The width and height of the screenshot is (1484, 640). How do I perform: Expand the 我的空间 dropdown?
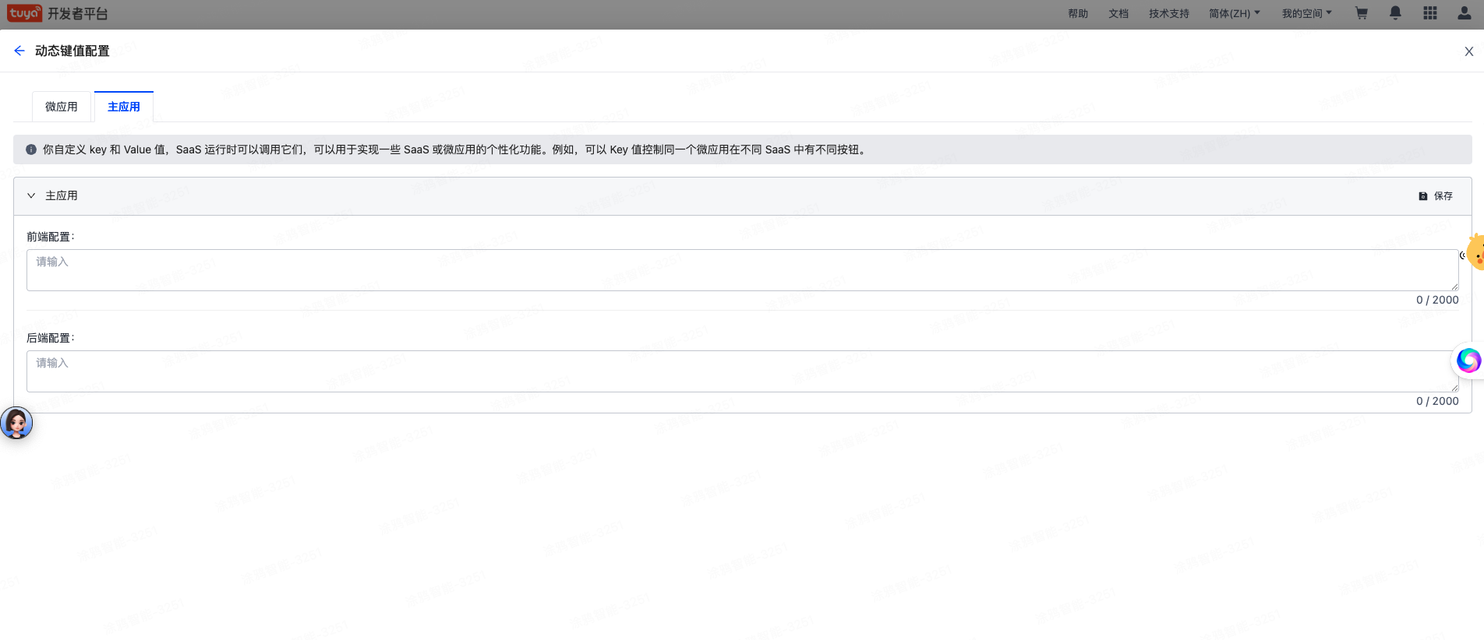[x=1306, y=13]
